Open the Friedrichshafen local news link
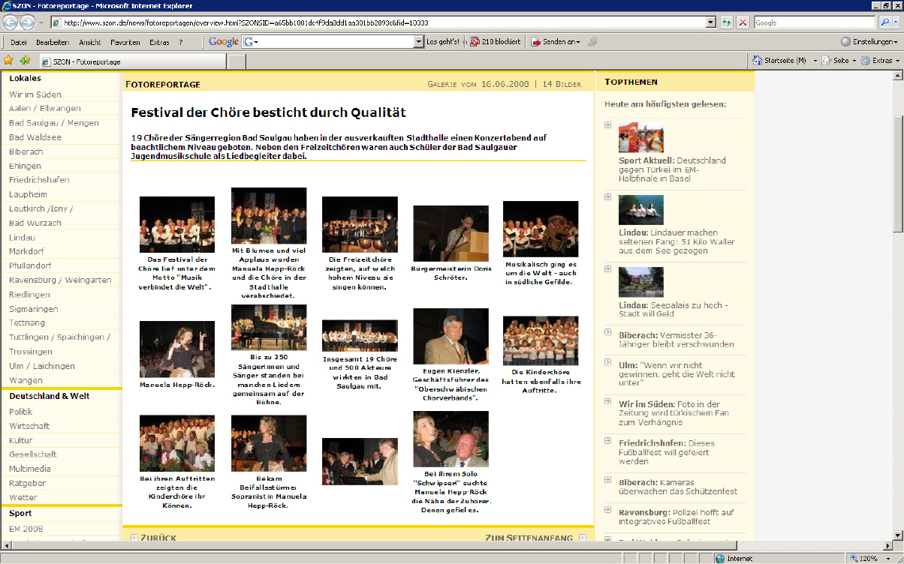Image resolution: width=904 pixels, height=564 pixels. pos(39,180)
